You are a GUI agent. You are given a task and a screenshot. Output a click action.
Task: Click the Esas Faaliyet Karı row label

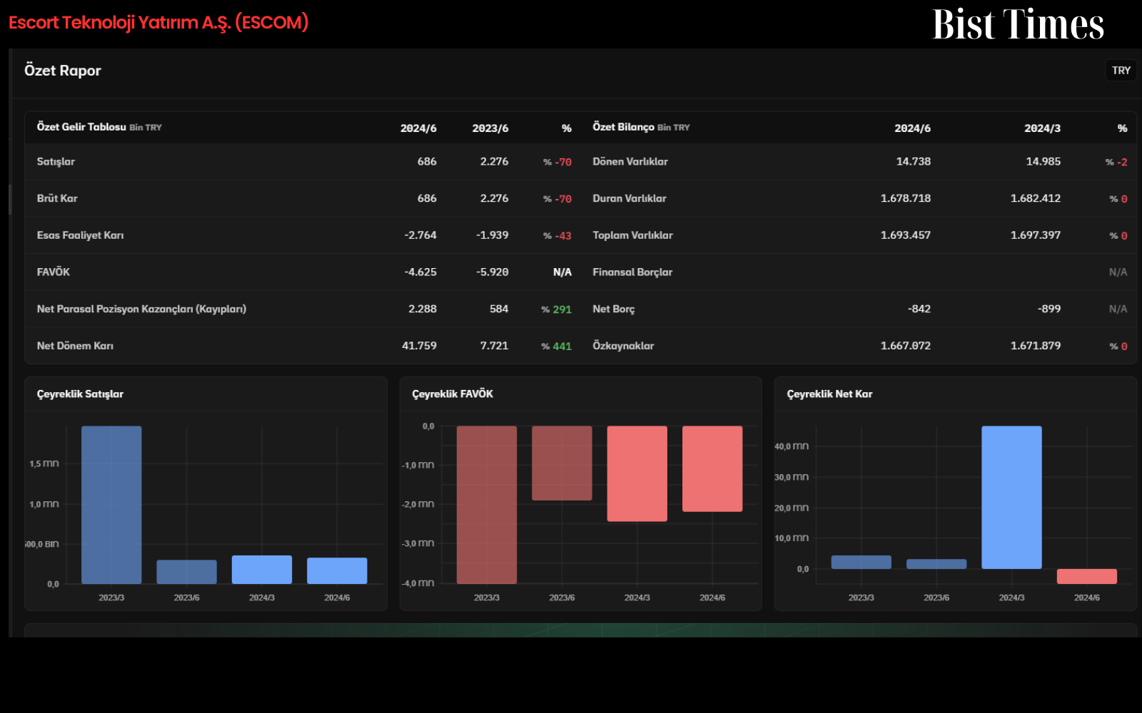pyautogui.click(x=80, y=235)
